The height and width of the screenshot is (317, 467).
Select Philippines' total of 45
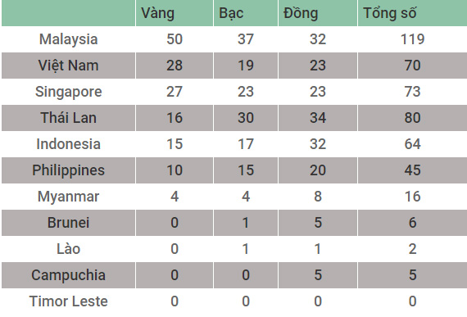tap(412, 170)
